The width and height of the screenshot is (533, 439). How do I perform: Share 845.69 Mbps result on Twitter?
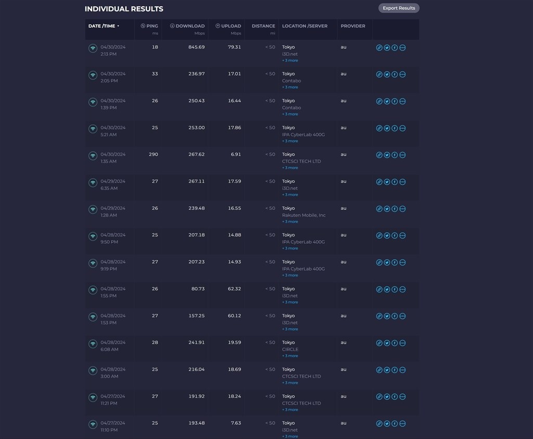coord(387,47)
